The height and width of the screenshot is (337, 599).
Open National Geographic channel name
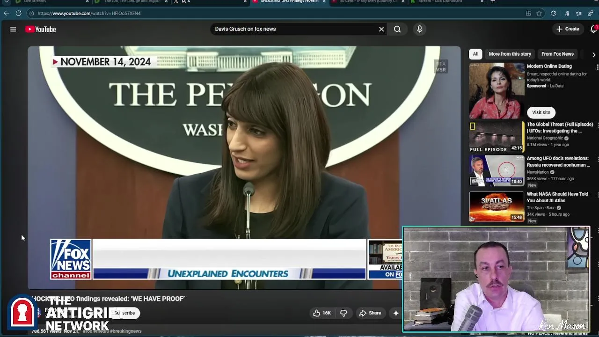(545, 138)
